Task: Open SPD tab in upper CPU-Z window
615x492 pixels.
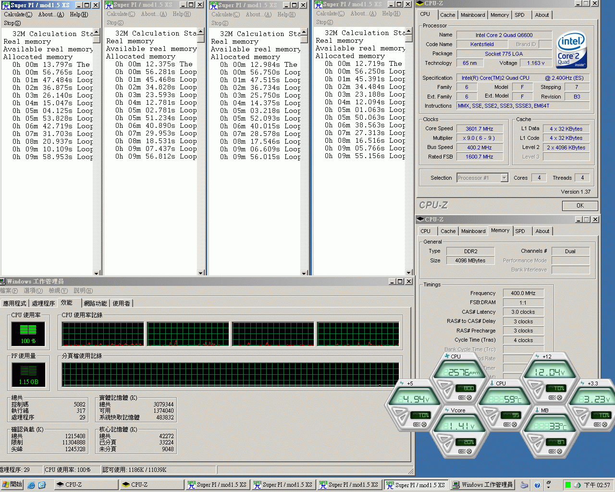Action: (x=519, y=15)
